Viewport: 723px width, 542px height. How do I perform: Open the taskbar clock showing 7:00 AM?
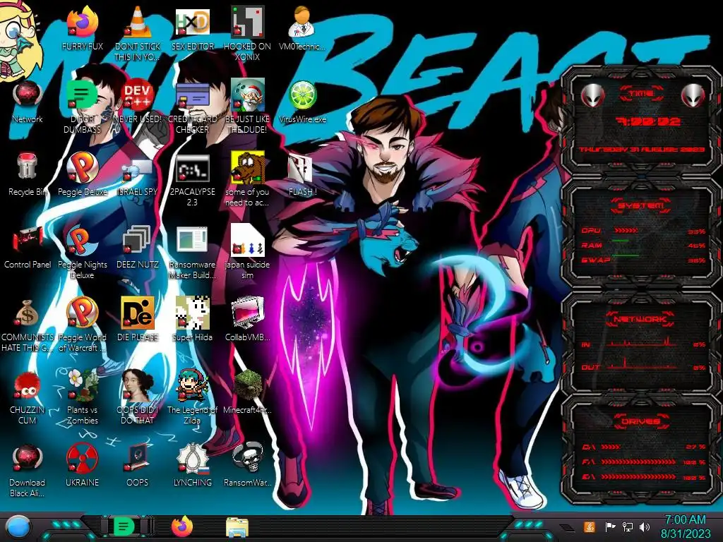(685, 526)
